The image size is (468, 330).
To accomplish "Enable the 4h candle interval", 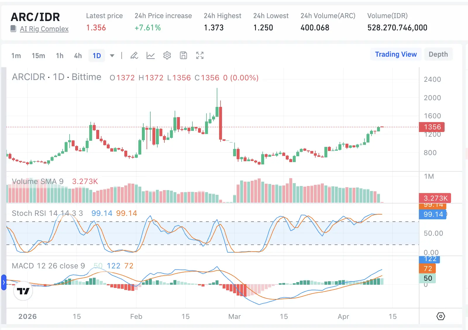I will (x=78, y=56).
